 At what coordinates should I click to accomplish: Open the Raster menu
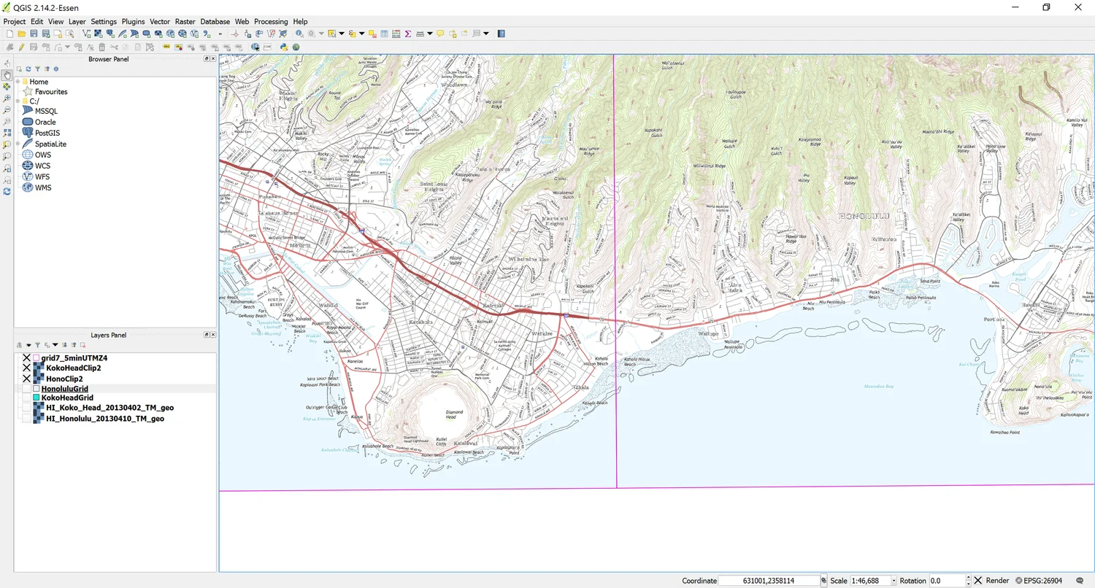coord(185,21)
